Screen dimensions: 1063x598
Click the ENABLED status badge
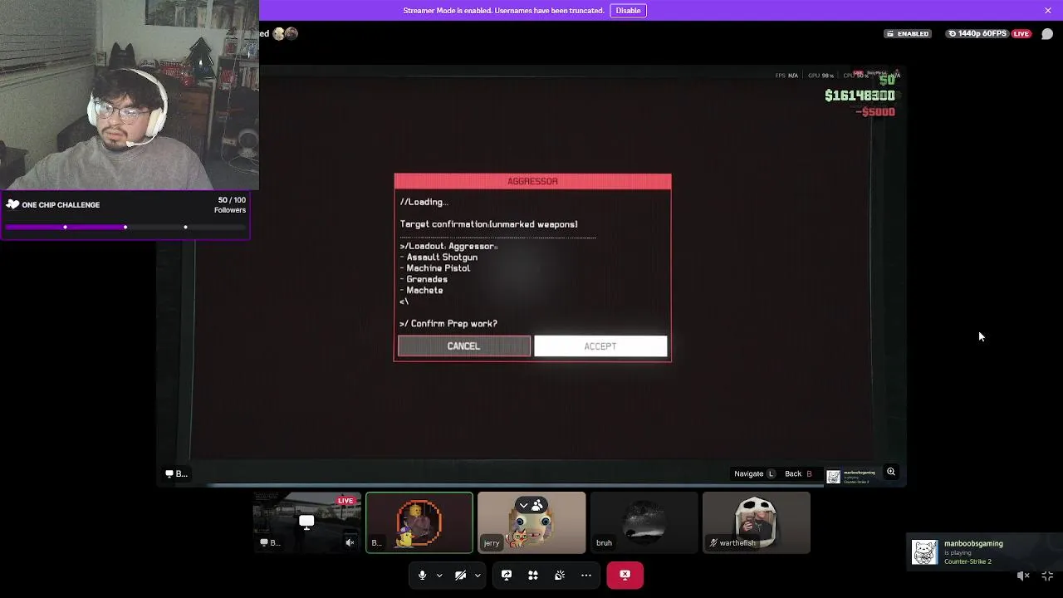pos(907,34)
